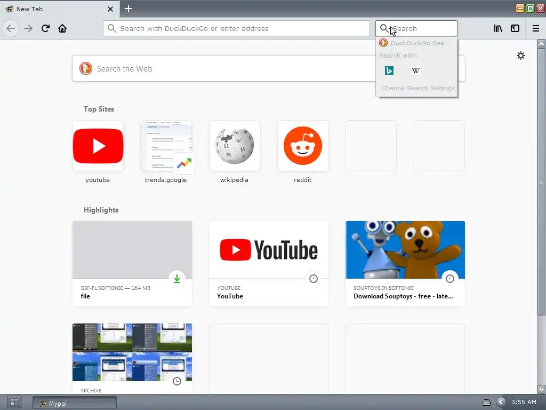
Task: Close the New Tab tab
Action: (x=110, y=9)
